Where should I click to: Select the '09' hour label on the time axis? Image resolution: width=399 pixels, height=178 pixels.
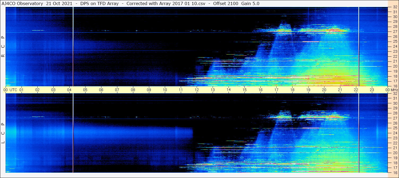149,90
